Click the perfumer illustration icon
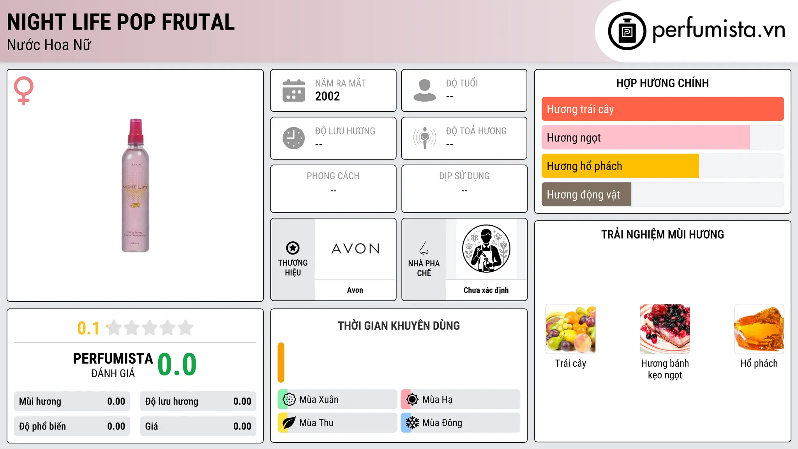The height and width of the screenshot is (449, 798). pos(486,249)
